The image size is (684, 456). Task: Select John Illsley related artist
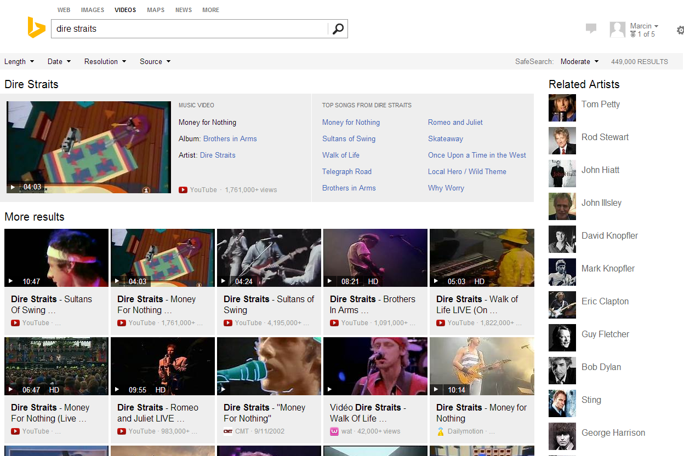601,203
